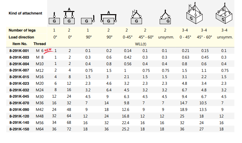Click value 72 in the 8-291K-150 row

[x=69, y=129]
